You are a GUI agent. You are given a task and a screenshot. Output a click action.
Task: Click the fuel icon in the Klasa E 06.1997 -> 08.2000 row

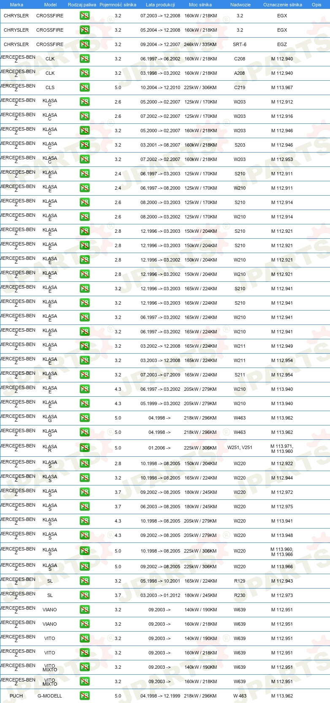85,188
